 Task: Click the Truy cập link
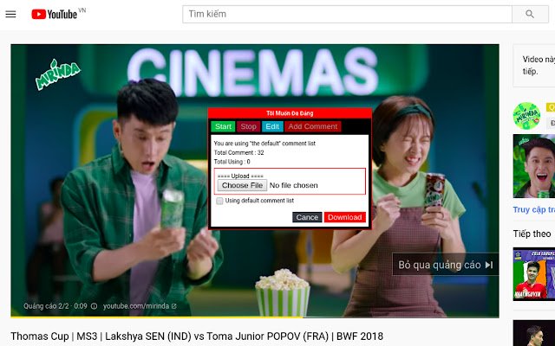[534, 209]
